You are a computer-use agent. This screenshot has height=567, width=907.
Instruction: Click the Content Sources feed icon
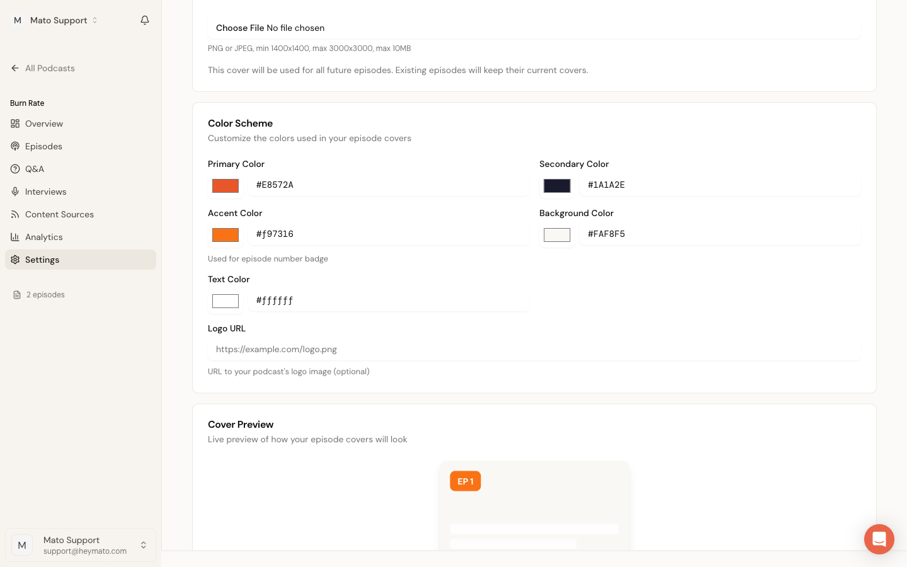[x=15, y=214]
